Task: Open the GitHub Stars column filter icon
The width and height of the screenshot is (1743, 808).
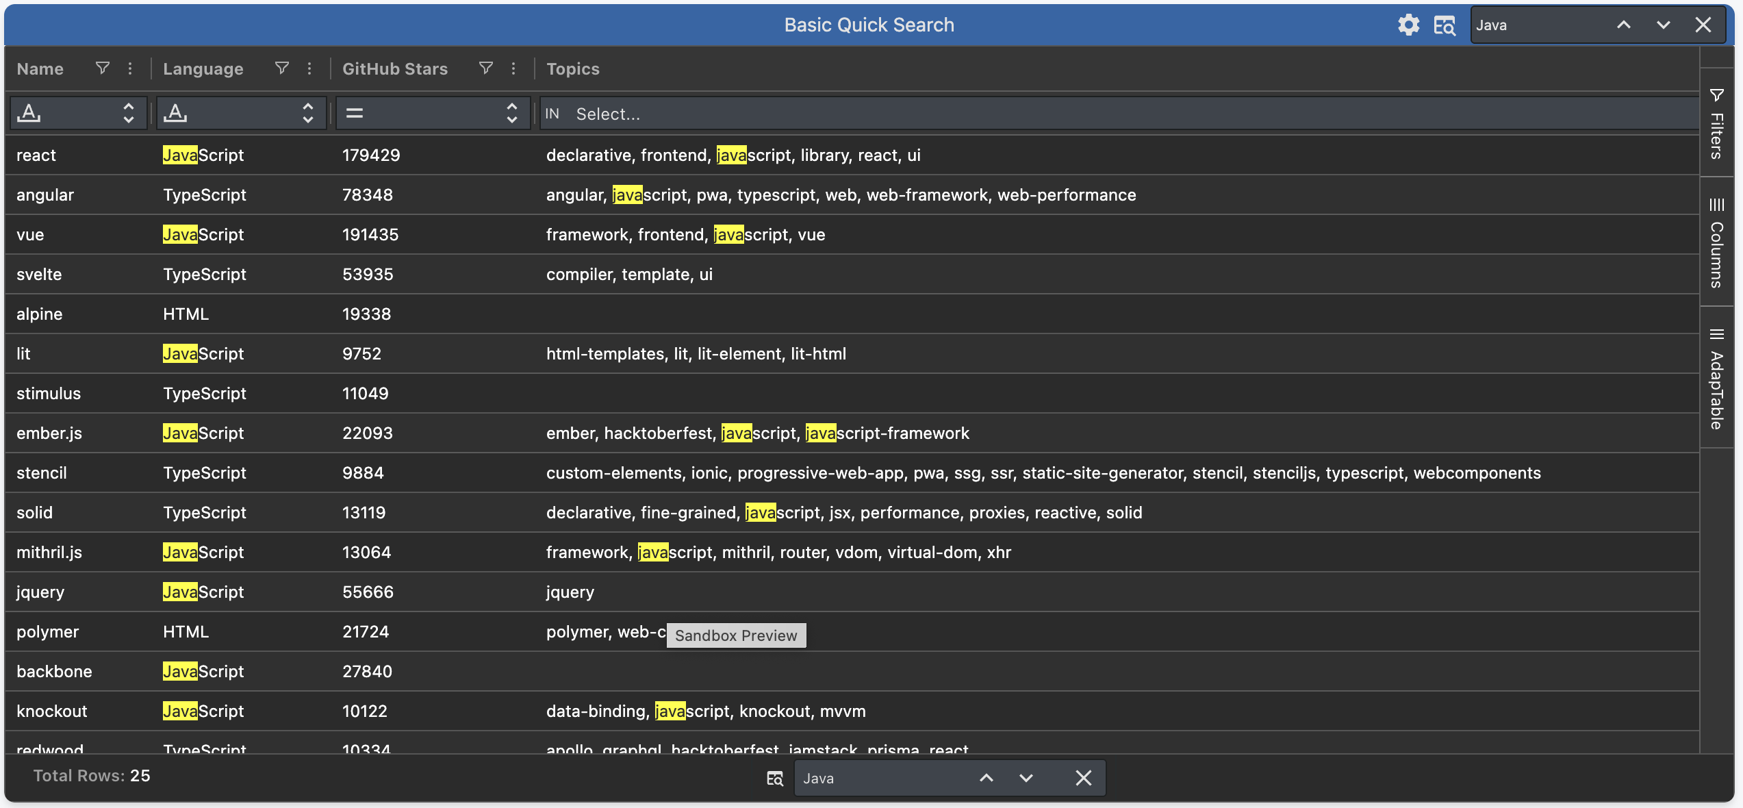Action: 486,68
